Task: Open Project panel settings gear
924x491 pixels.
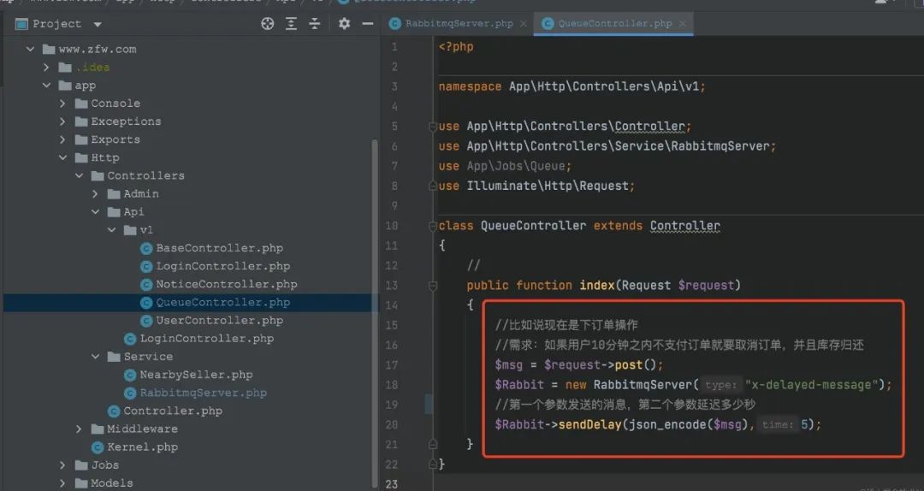Action: pyautogui.click(x=344, y=24)
